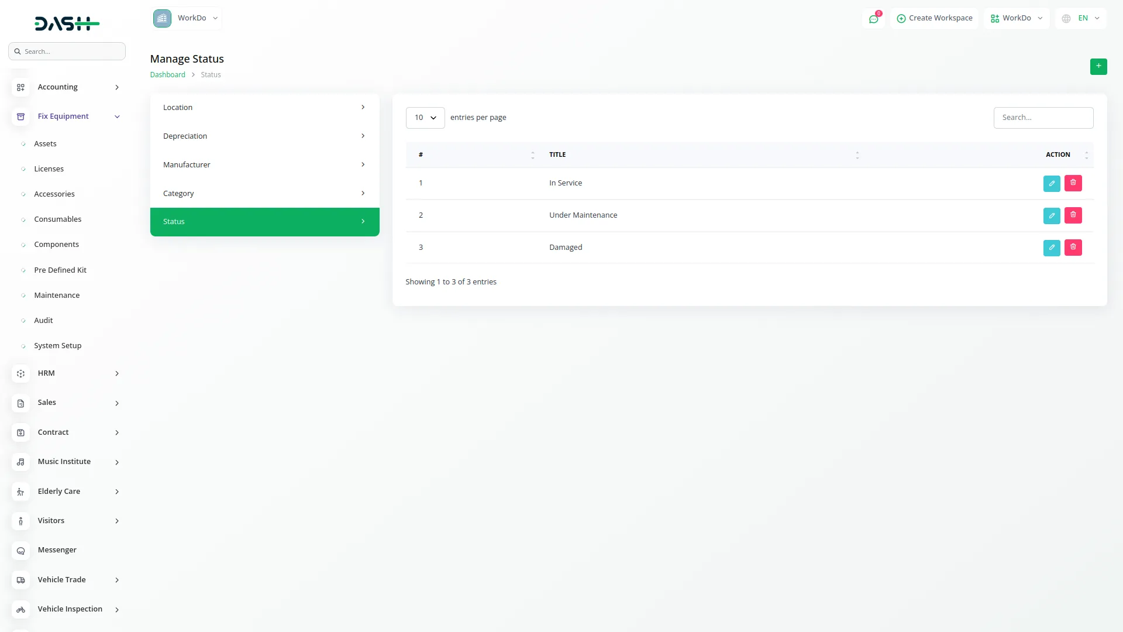Open entries per page dropdown

(x=425, y=118)
